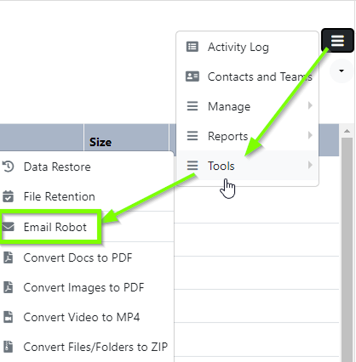This screenshot has height=362, width=356.
Task: Expand the Reports submenu arrow
Action: [x=310, y=136]
